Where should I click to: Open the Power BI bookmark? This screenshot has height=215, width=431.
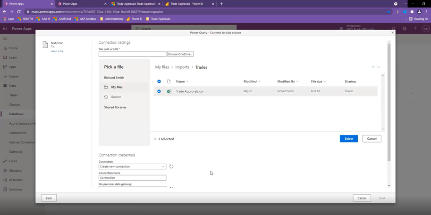tap(135, 19)
